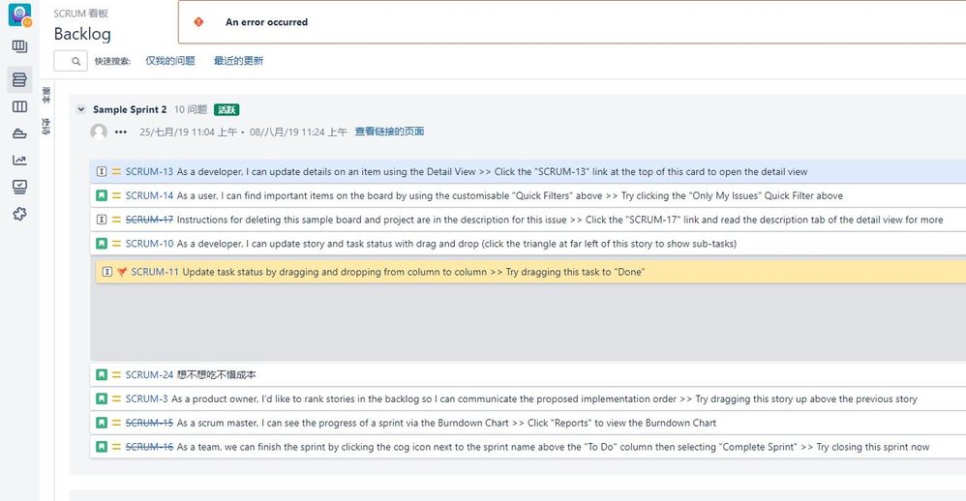Open the Reports chart icon

click(19, 161)
